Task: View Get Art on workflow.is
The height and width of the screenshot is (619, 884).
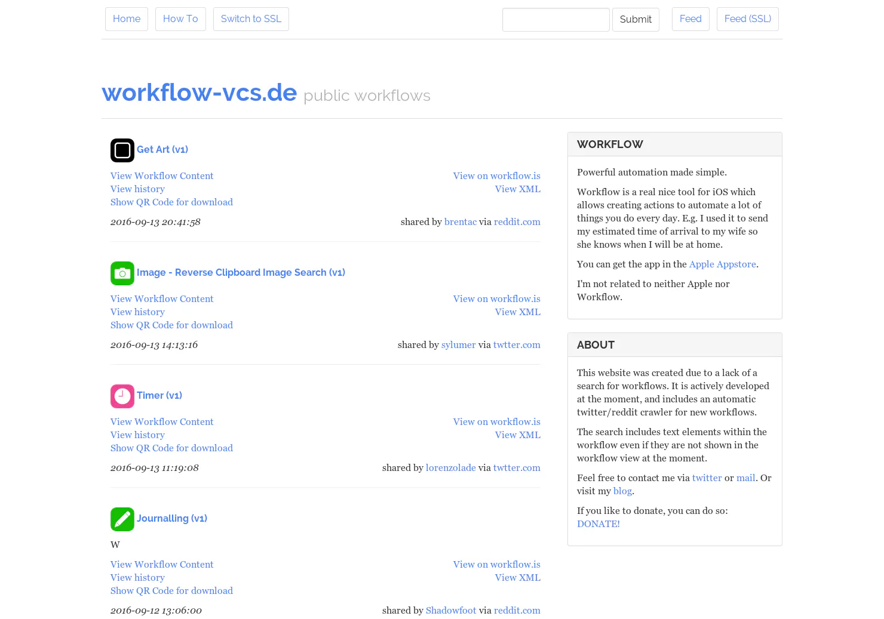Action: 497,175
